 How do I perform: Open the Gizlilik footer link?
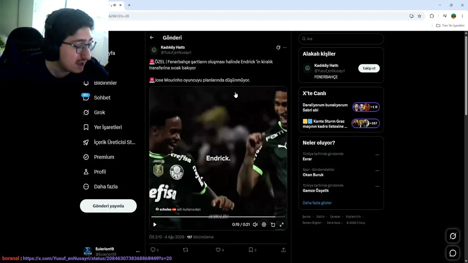(x=320, y=217)
